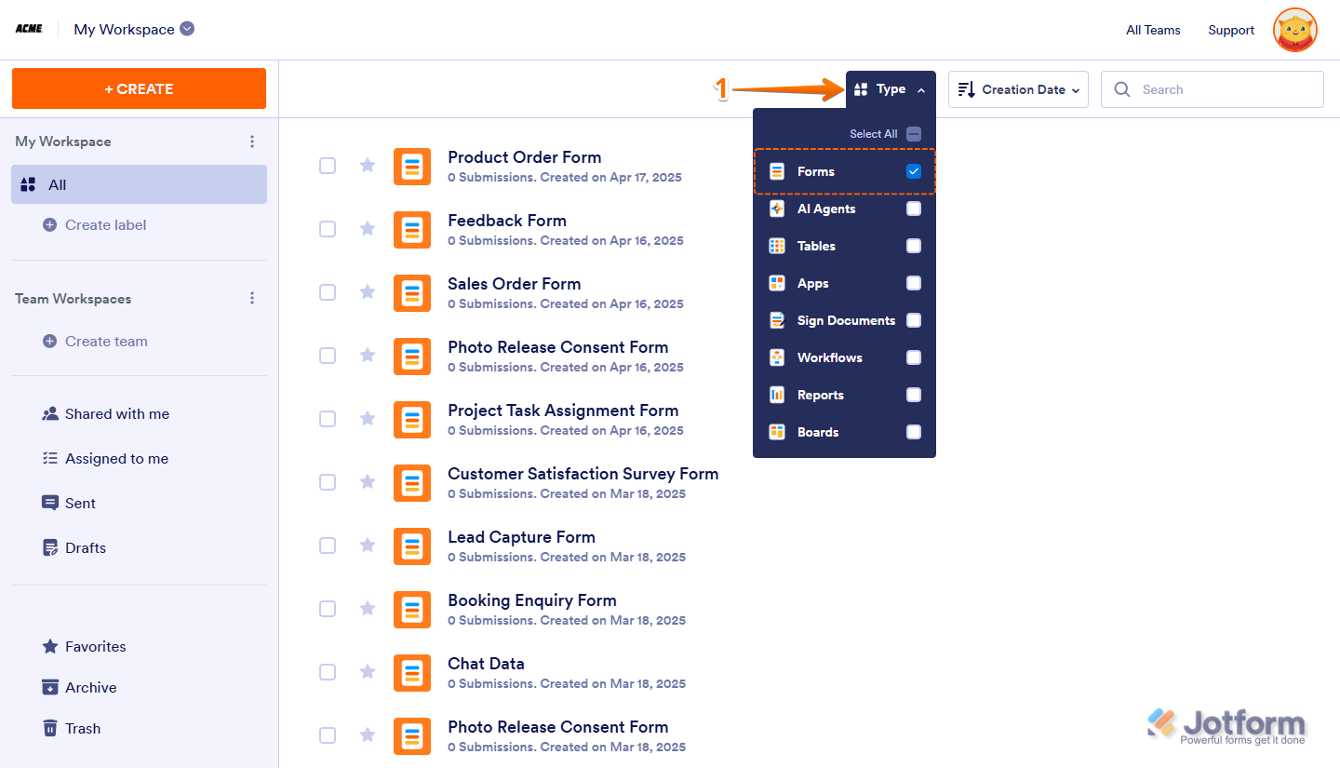Viewport: 1340px width, 768px height.
Task: Favorite the Feedback Form with its star
Action: (x=367, y=229)
